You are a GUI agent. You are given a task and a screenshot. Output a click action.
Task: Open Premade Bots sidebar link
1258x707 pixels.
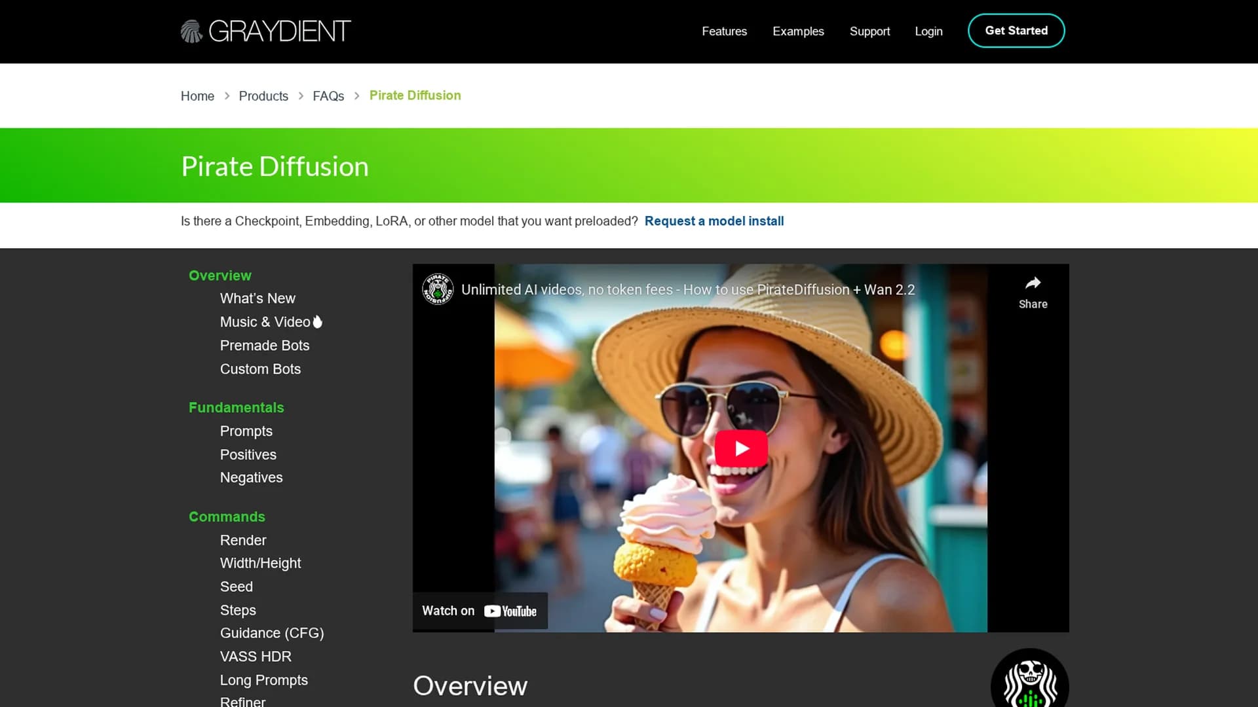tap(265, 346)
